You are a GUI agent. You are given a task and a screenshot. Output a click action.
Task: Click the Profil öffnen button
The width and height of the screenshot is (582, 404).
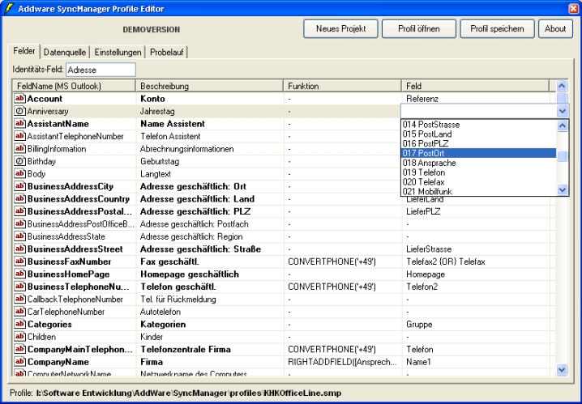[419, 28]
